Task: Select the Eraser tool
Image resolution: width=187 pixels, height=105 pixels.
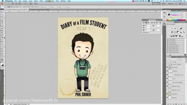Action: point(2,35)
